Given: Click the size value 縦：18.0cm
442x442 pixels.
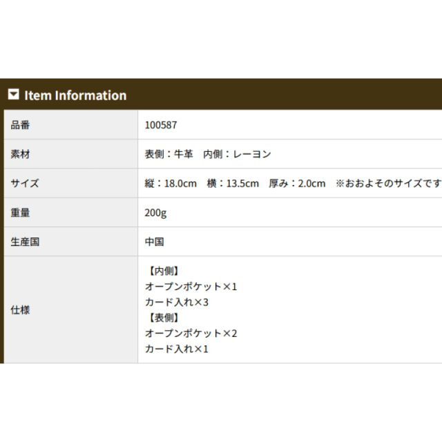Looking at the screenshot, I should click(171, 184).
